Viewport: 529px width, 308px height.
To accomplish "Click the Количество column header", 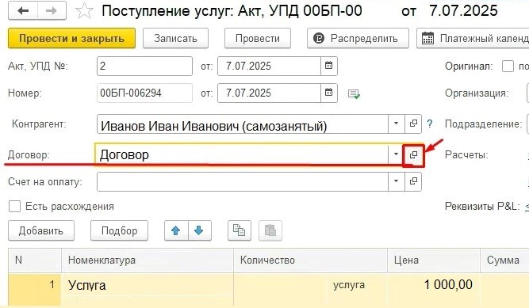I will 310,260.
